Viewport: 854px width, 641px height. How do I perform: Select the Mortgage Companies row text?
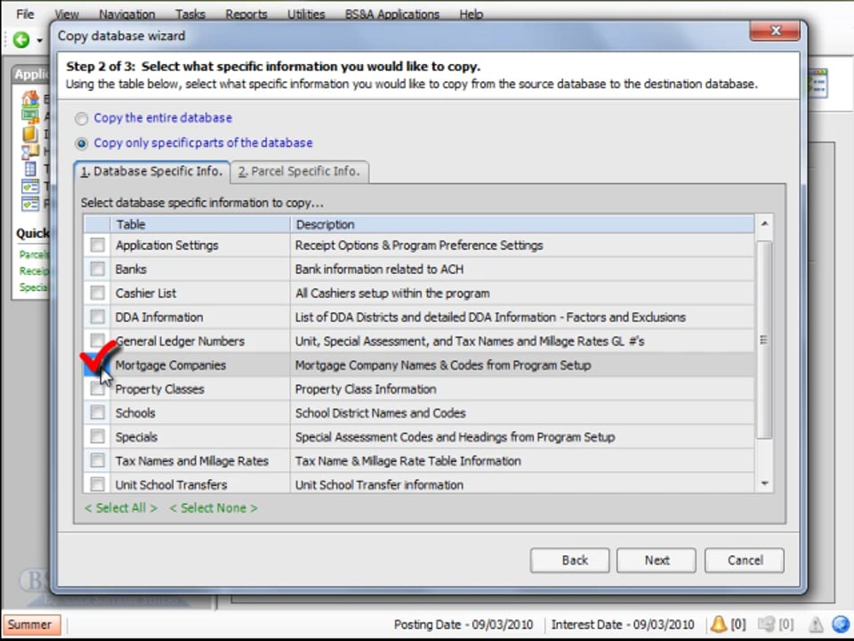pyautogui.click(x=171, y=365)
